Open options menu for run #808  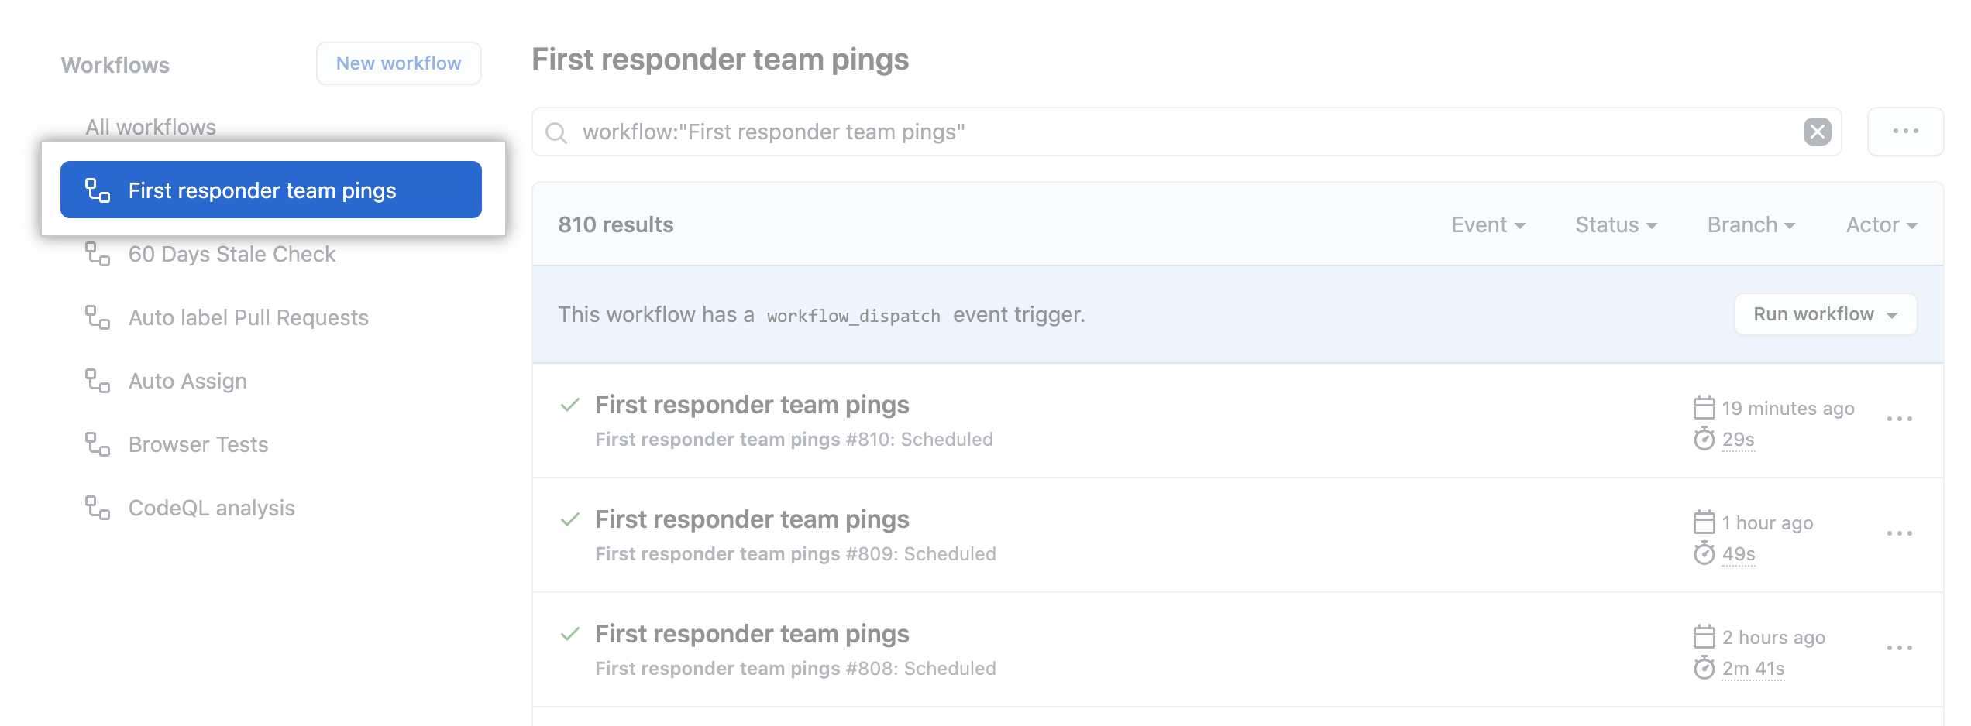[x=1899, y=648]
